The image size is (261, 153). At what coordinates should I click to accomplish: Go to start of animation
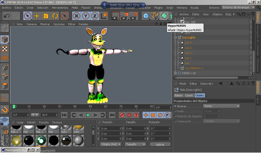tap(64, 115)
